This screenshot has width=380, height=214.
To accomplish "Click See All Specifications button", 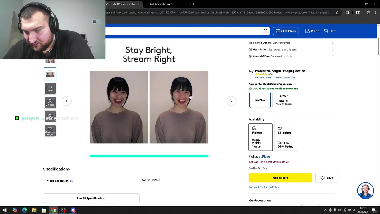I will (x=91, y=198).
